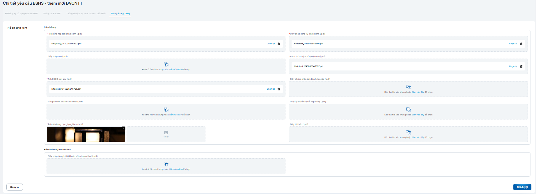Click camera icon to add store photo
536x194 pixels.
tap(166, 133)
